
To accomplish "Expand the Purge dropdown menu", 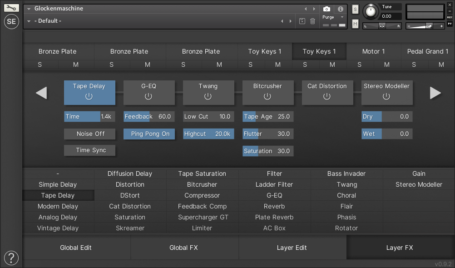I will pyautogui.click(x=342, y=17).
